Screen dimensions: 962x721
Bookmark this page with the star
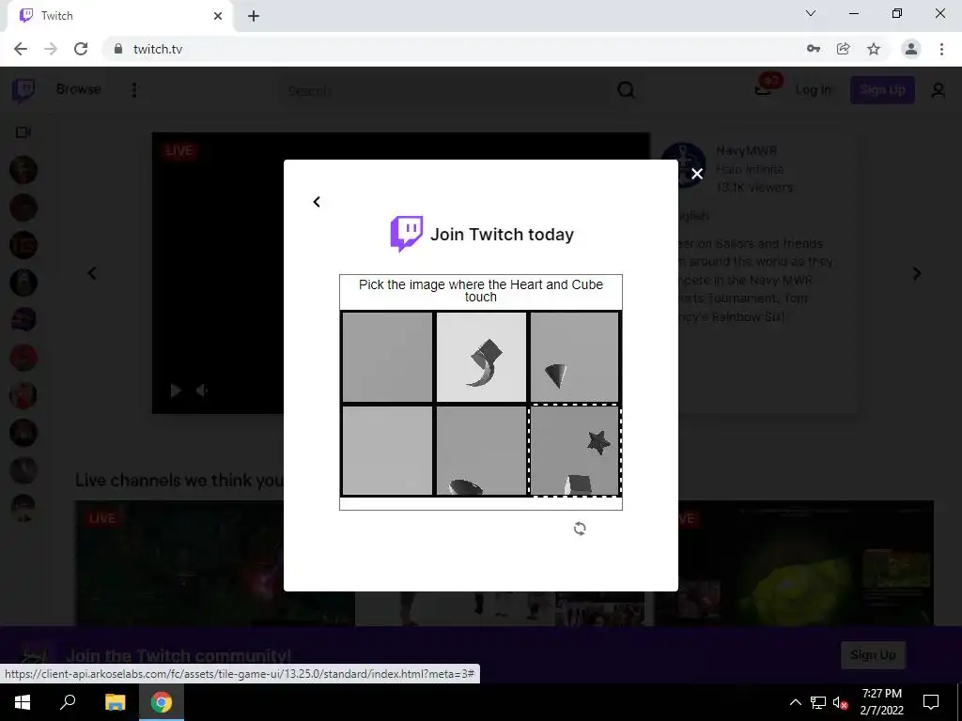[874, 49]
